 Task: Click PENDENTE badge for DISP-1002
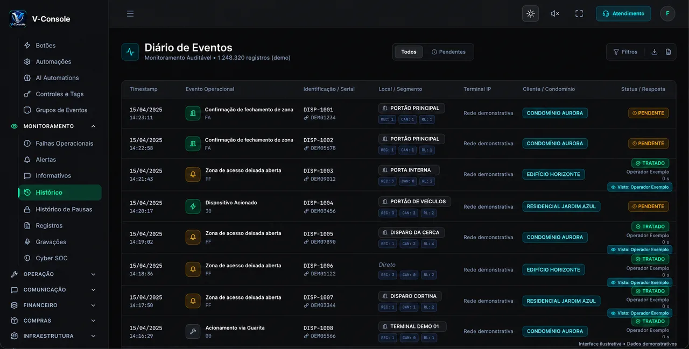coord(648,144)
